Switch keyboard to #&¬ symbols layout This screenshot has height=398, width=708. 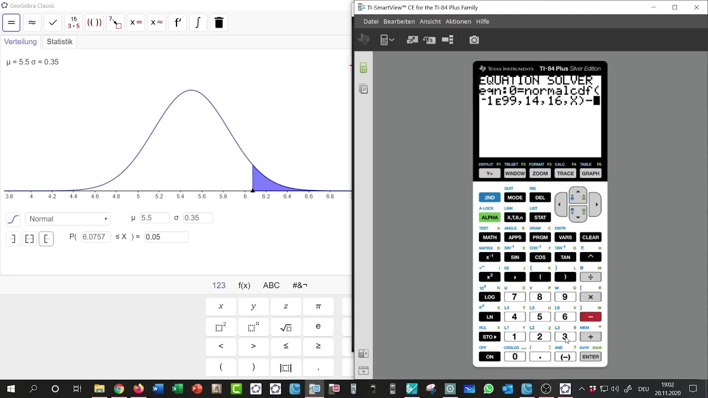point(300,285)
